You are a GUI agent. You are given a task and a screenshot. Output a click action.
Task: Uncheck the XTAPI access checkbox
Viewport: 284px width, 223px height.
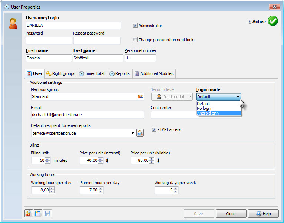154,129
